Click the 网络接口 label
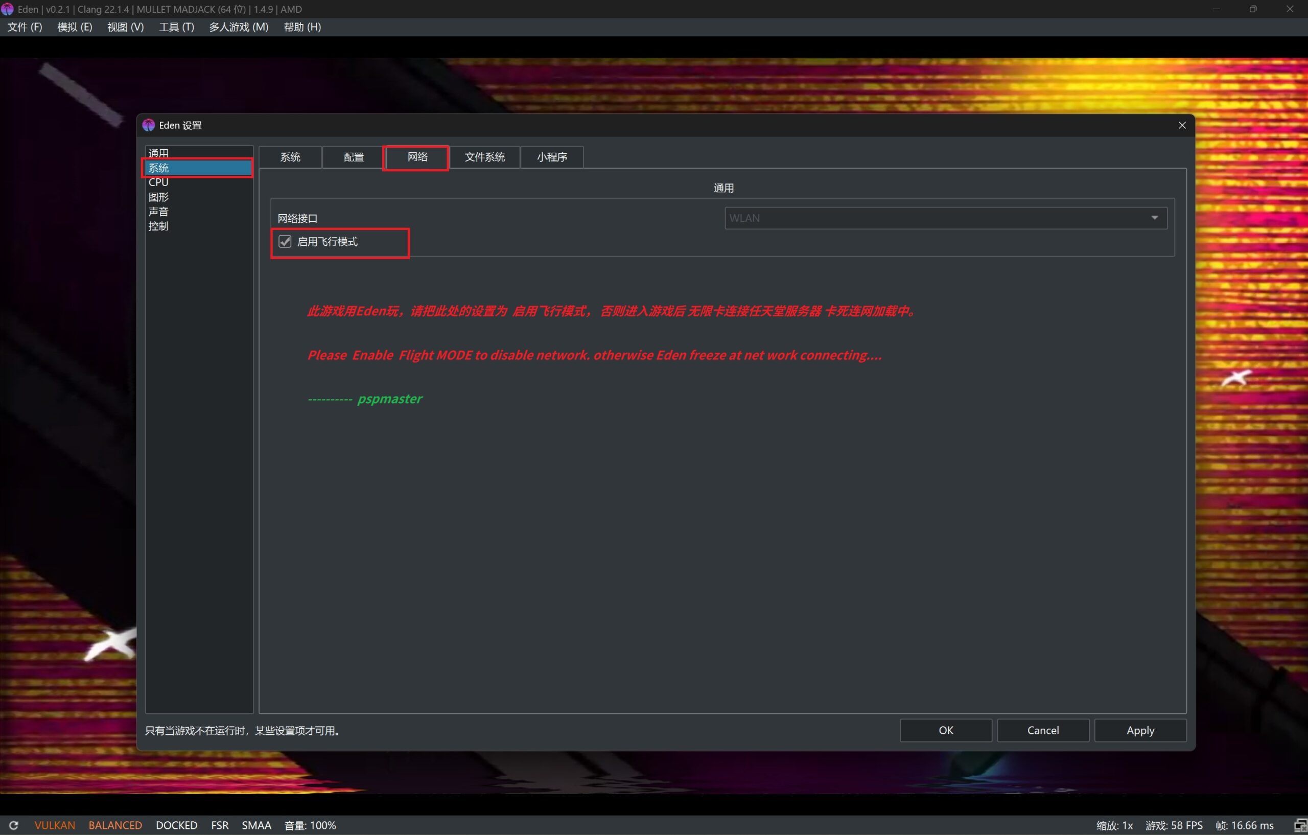 tap(298, 218)
